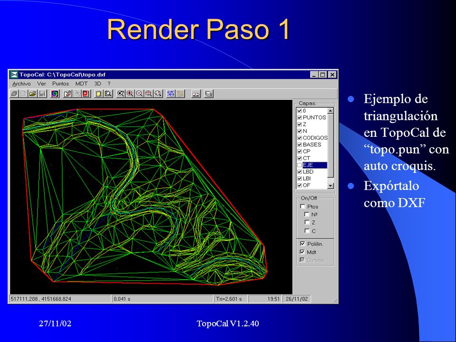Click the coordinates readout 517111,208 , 4151668,824

41,299
